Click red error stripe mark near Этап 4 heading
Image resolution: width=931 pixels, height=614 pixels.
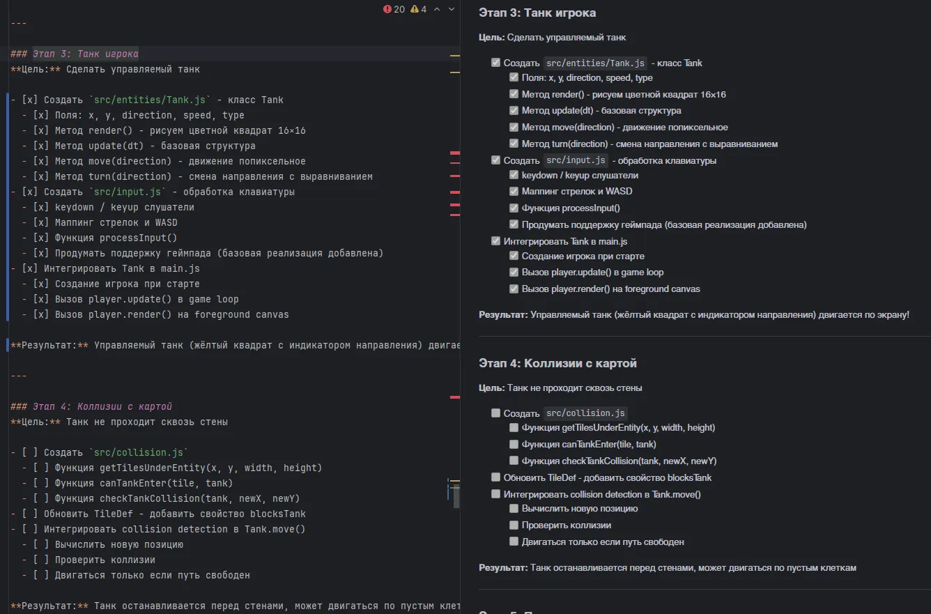point(454,397)
